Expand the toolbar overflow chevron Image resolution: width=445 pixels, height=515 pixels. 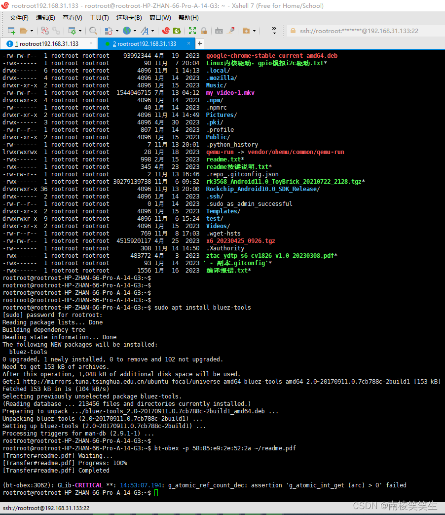coord(274,31)
